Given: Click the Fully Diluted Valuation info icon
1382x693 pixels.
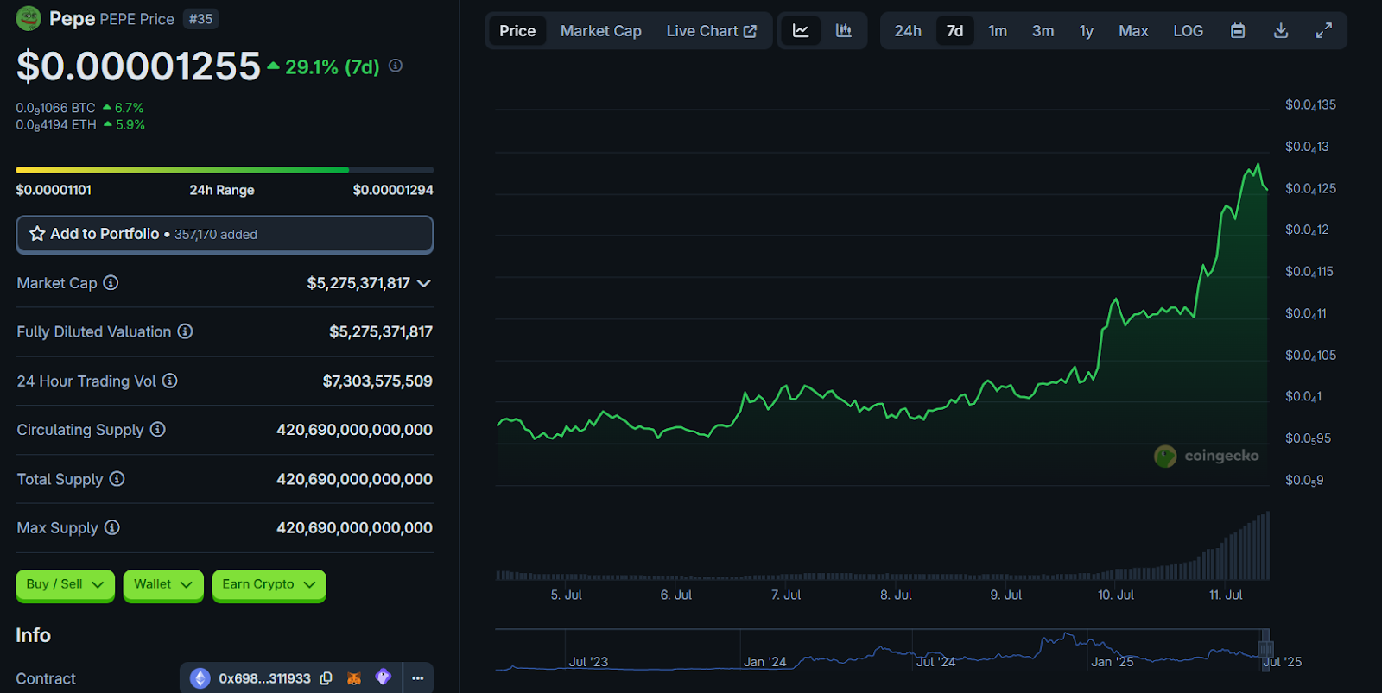Looking at the screenshot, I should [185, 331].
